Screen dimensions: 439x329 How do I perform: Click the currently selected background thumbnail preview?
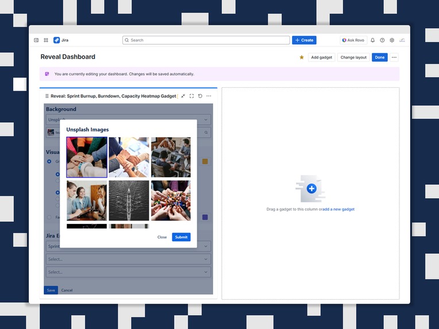pos(51,132)
